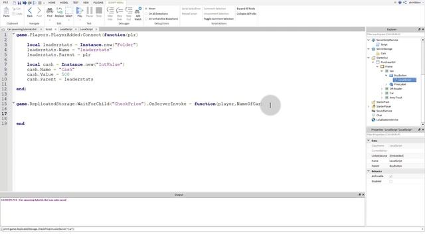Open the Replace tool
425x239 pixels.
pos(59,12)
